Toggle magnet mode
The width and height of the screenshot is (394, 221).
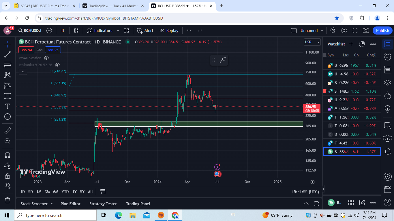click(x=7, y=155)
